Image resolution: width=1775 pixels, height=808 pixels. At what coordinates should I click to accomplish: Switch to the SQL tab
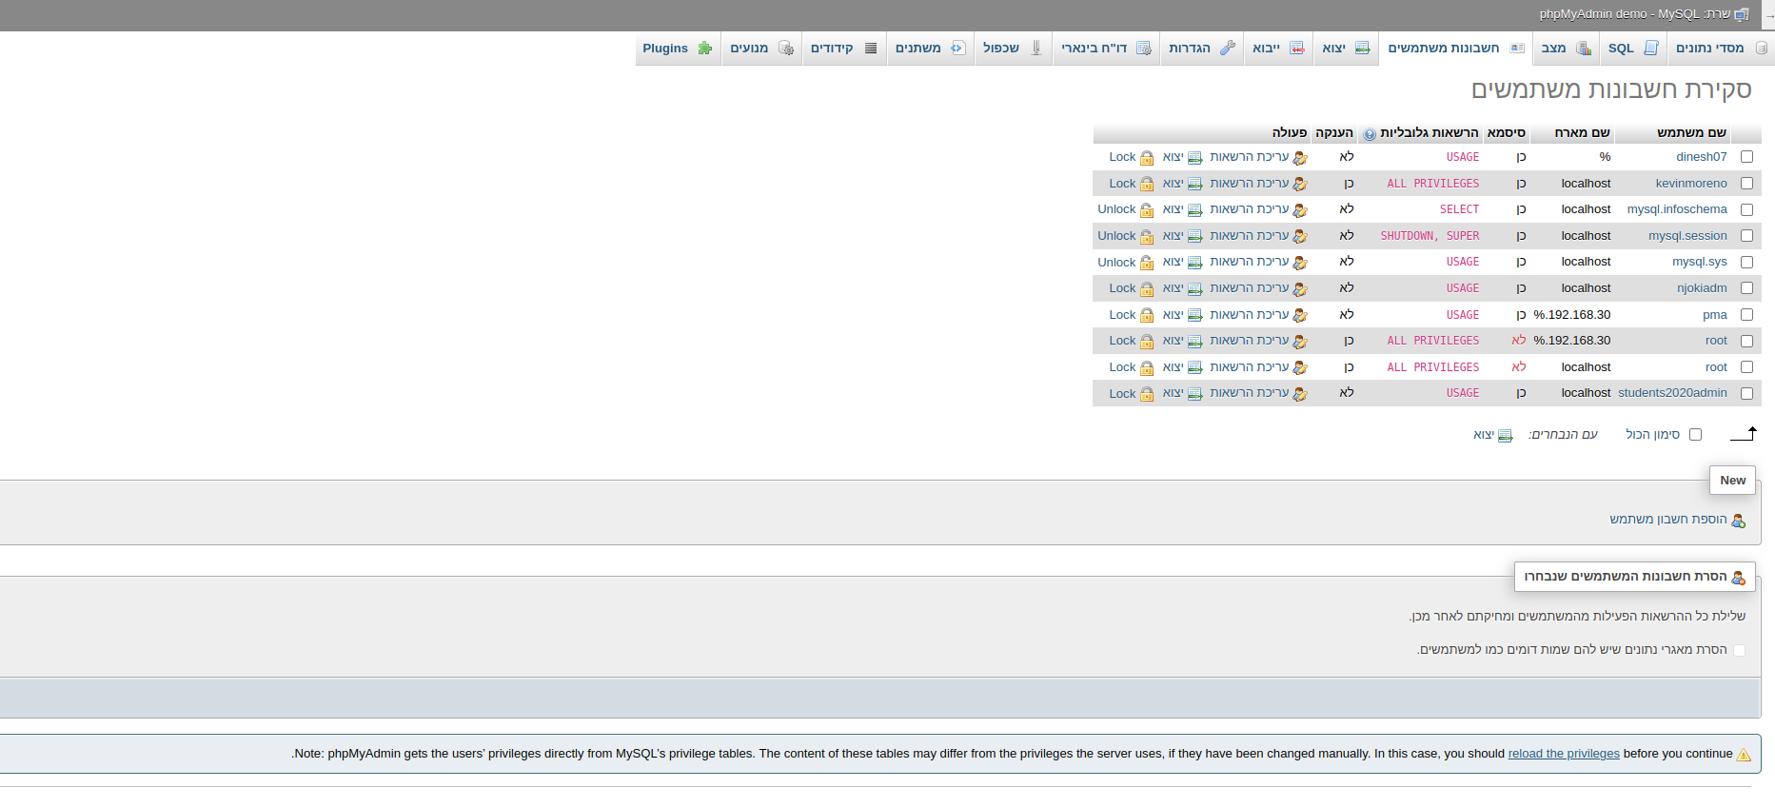[x=1632, y=49]
